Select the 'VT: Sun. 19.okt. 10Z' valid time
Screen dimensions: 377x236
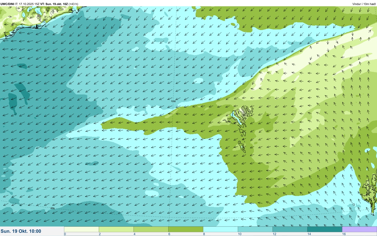point(54,4)
